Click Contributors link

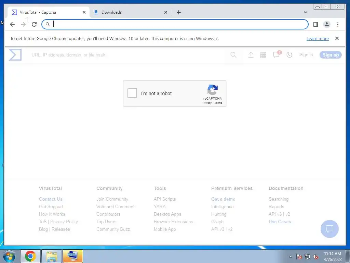coord(108,214)
